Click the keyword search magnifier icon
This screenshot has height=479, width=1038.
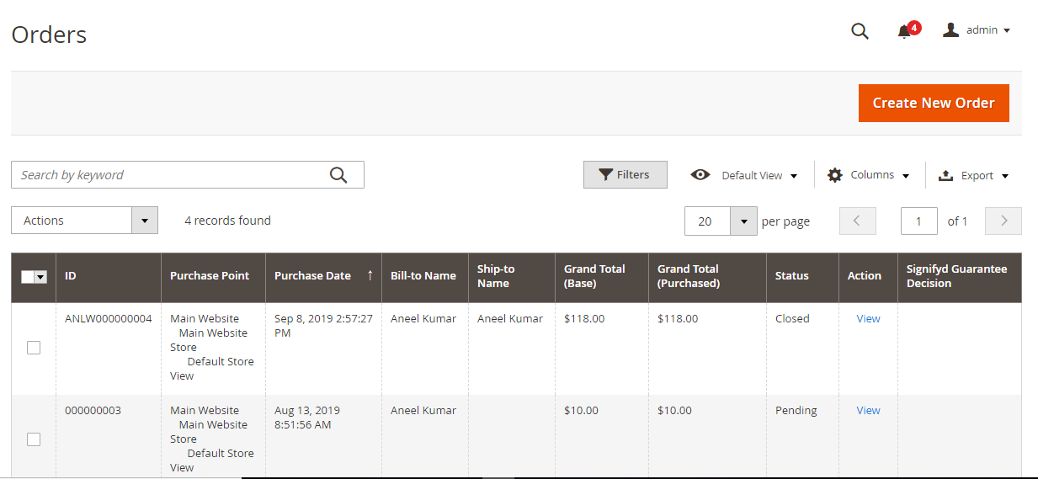tap(338, 174)
